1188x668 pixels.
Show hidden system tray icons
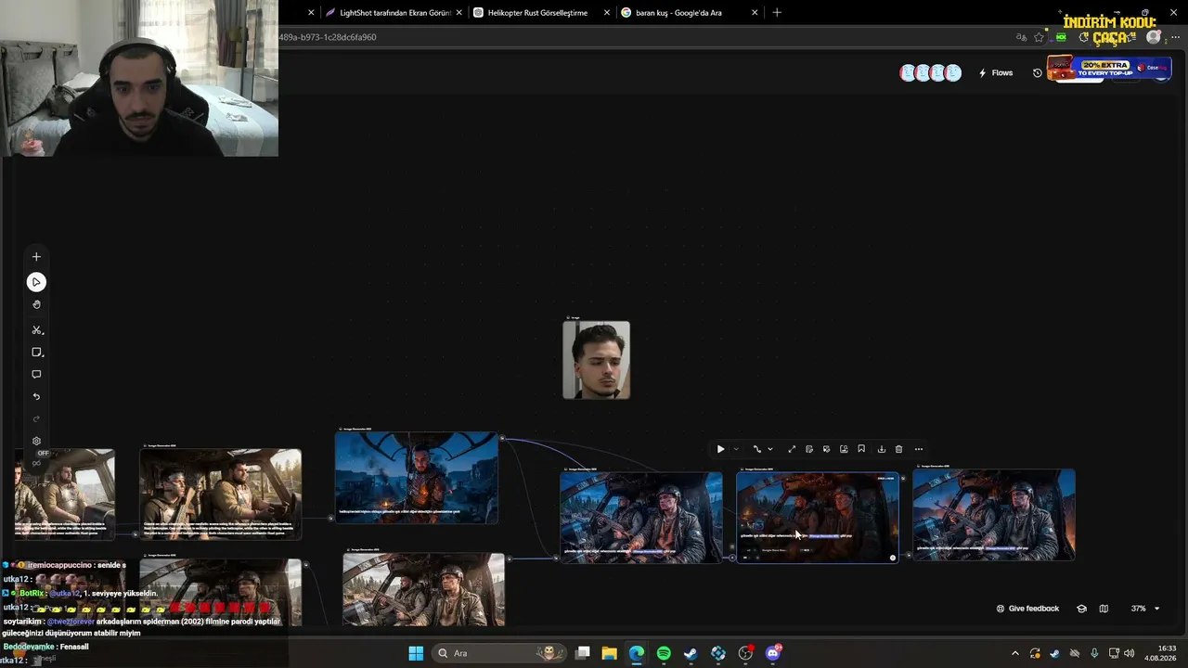click(1014, 653)
